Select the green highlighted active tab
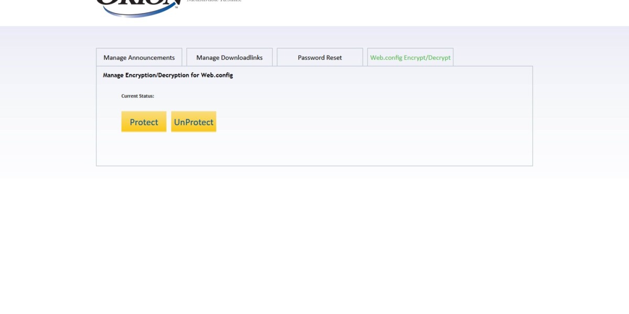This screenshot has height=314, width=629. coord(410,58)
